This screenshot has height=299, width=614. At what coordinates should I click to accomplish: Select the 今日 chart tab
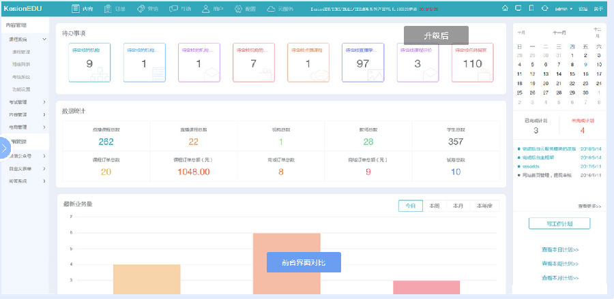410,206
